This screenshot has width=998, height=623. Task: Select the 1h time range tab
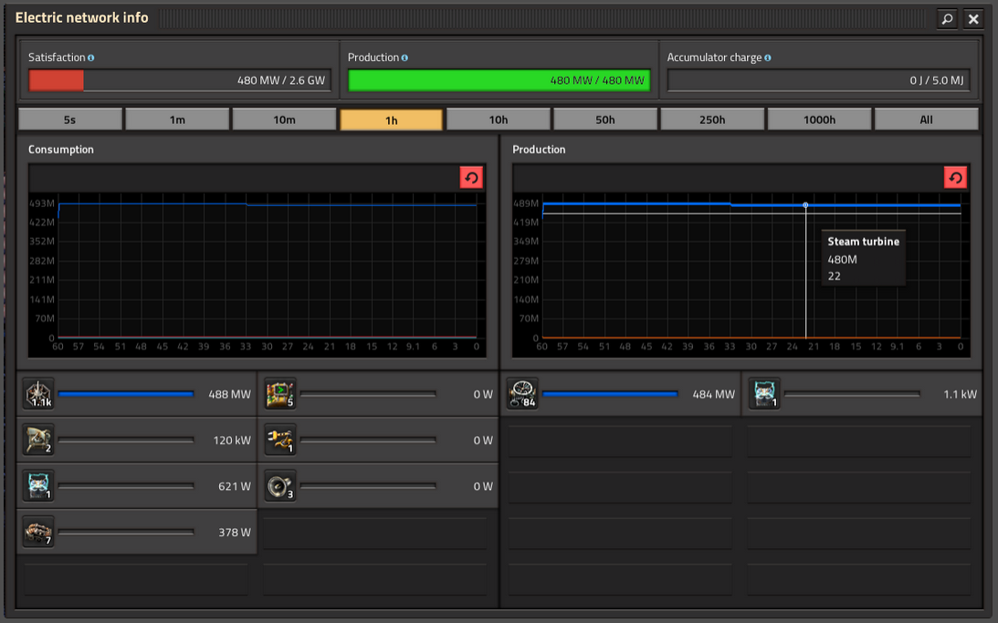[x=392, y=120]
